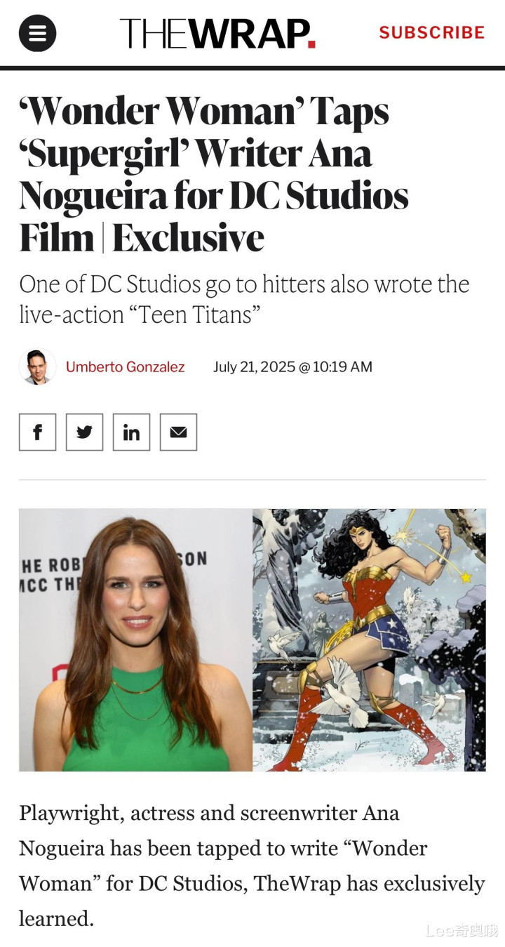This screenshot has height=947, width=505.
Task: Click the red dot in TheWrap logo
Action: (x=312, y=45)
